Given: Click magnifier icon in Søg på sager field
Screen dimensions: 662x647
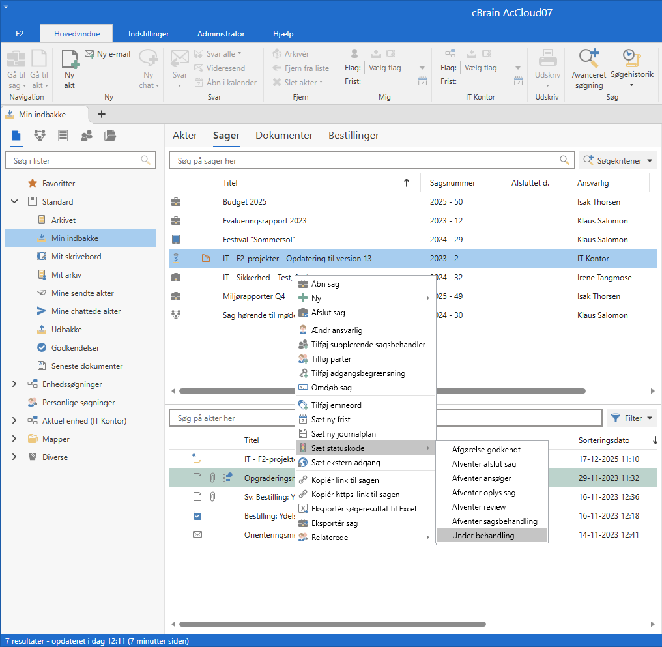Looking at the screenshot, I should tap(564, 160).
